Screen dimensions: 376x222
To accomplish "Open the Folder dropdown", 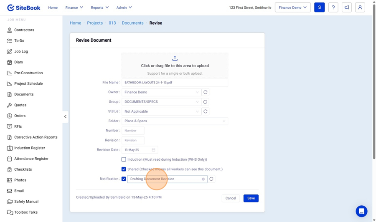I will click(175, 121).
